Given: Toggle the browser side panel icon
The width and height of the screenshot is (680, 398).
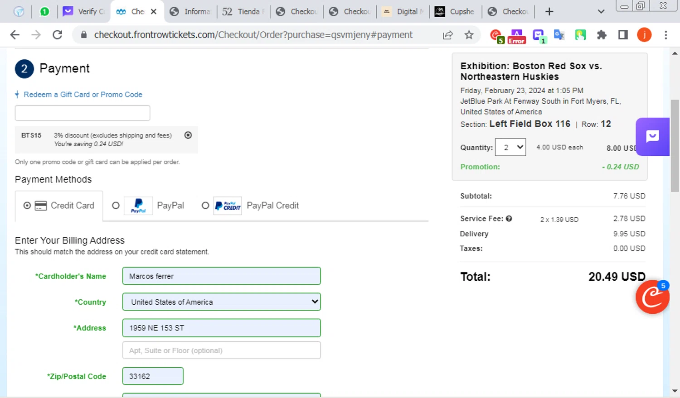Looking at the screenshot, I should tap(623, 35).
